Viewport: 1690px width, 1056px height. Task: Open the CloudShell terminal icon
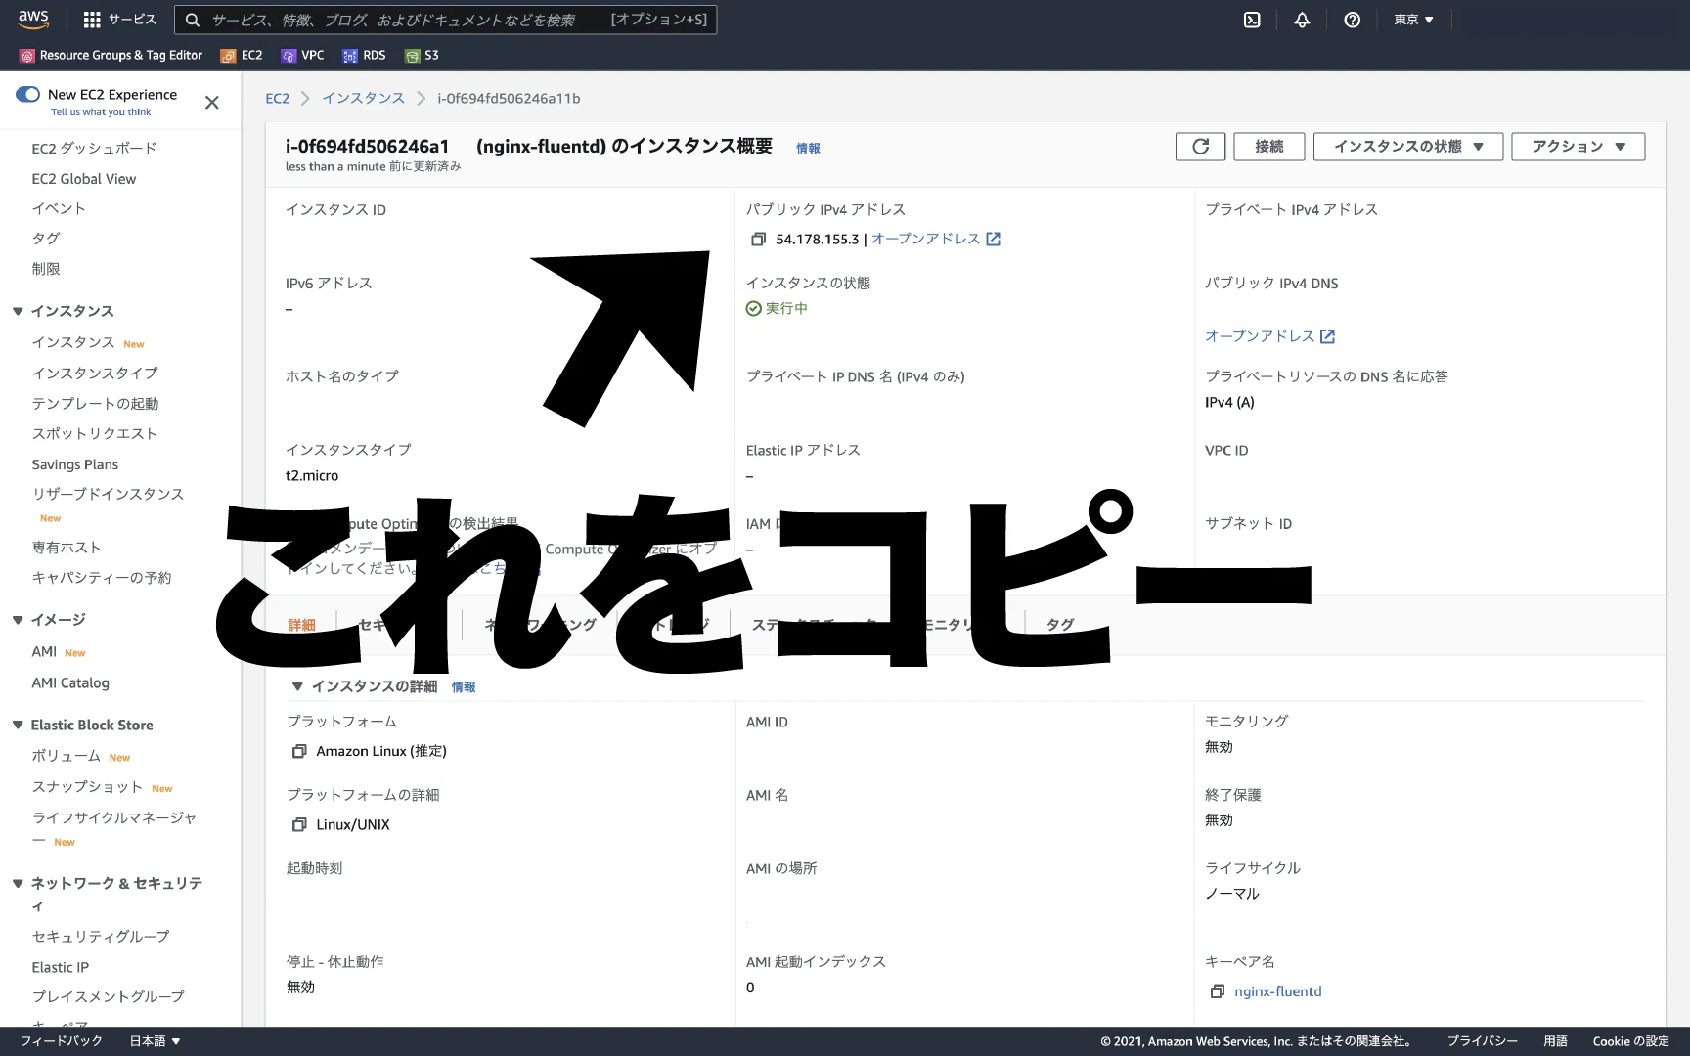click(x=1252, y=20)
